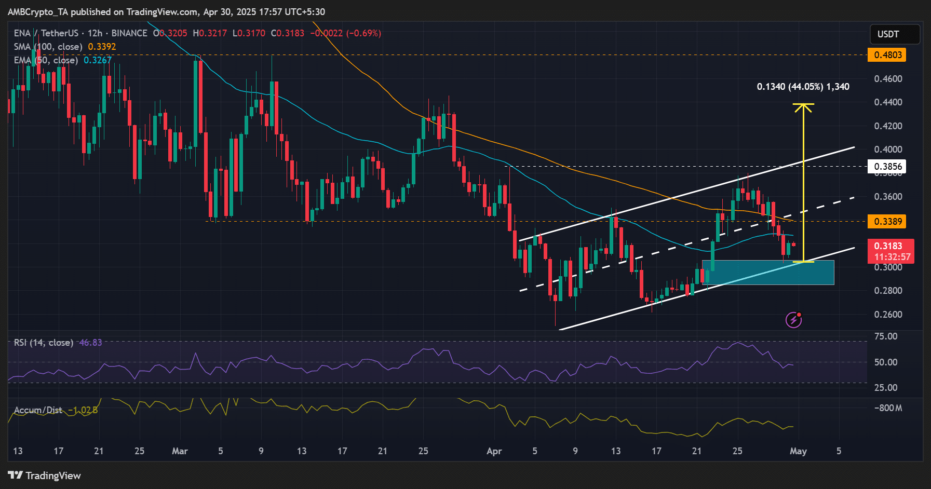Click the 12h interval text in legend
Viewport: 931px width, 489px height.
click(x=95, y=33)
